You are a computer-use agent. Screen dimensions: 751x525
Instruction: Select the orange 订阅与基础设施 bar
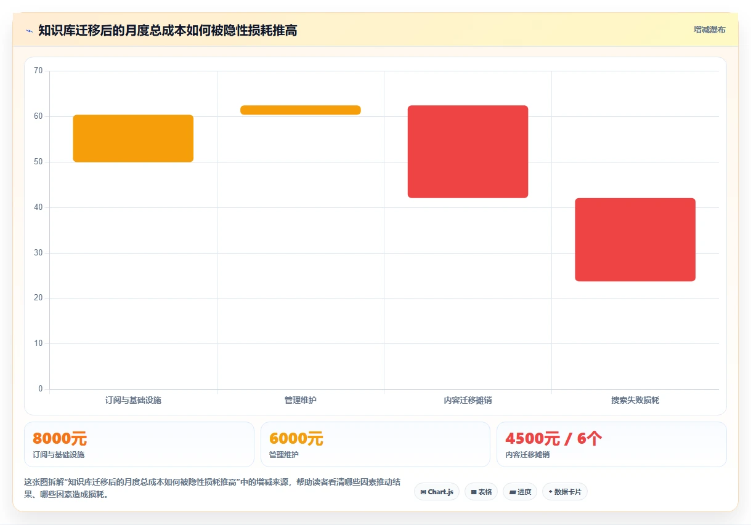(133, 138)
